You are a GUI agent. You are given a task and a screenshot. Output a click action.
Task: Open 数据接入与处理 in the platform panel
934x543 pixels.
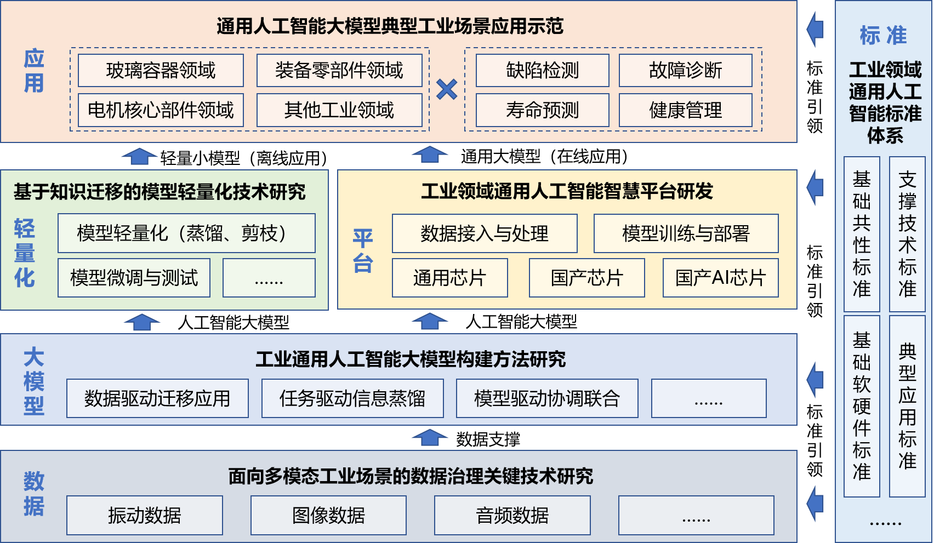pos(485,233)
